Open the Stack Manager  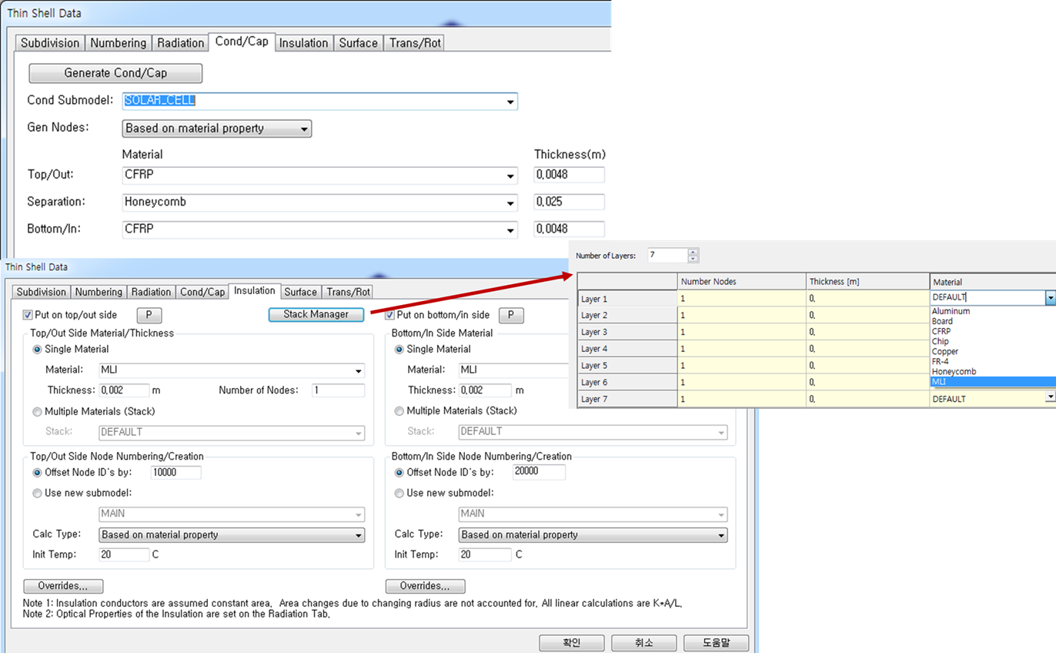(x=316, y=314)
